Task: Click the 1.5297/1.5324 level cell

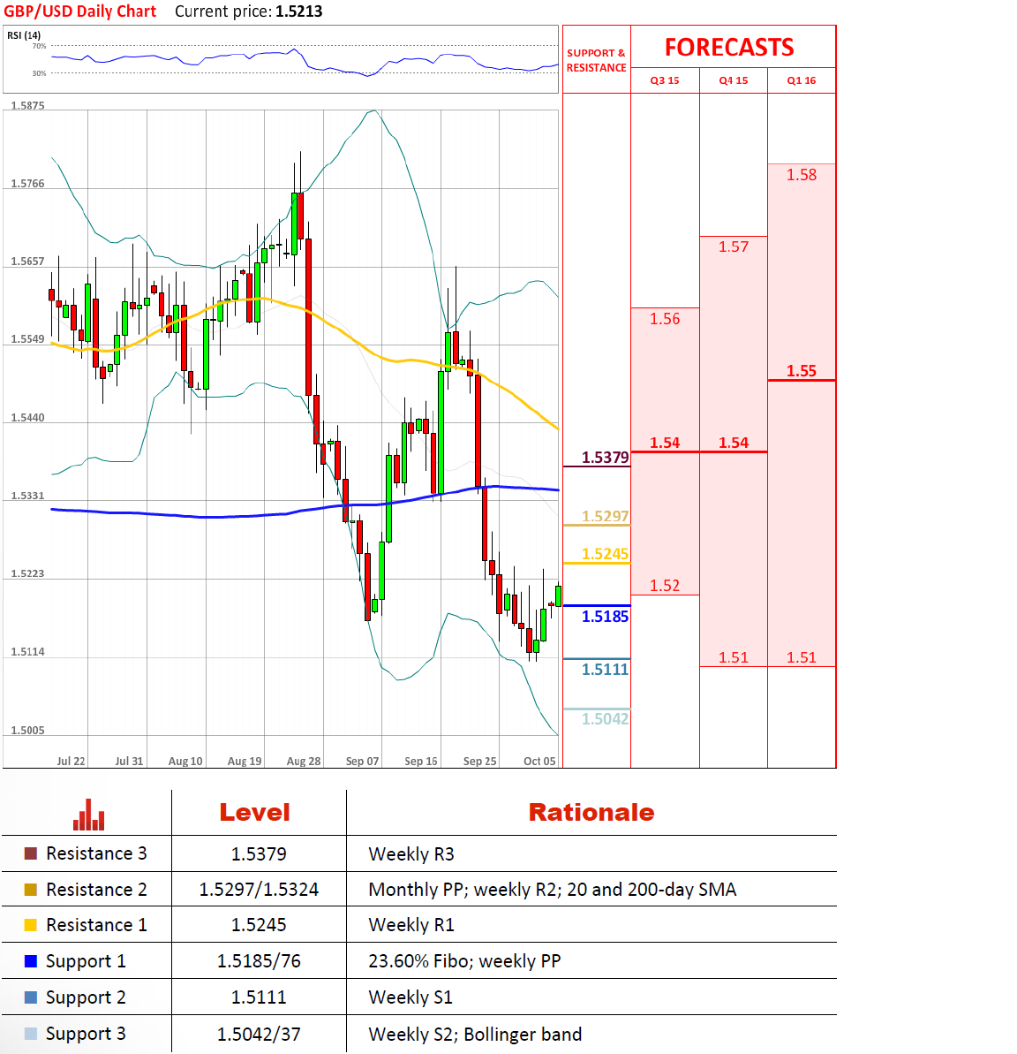Action: [x=259, y=890]
